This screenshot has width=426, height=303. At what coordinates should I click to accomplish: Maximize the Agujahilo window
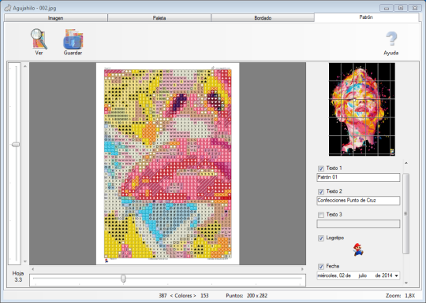pos(401,8)
